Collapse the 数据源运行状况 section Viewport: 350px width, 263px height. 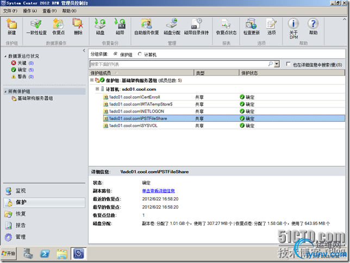[5, 57]
